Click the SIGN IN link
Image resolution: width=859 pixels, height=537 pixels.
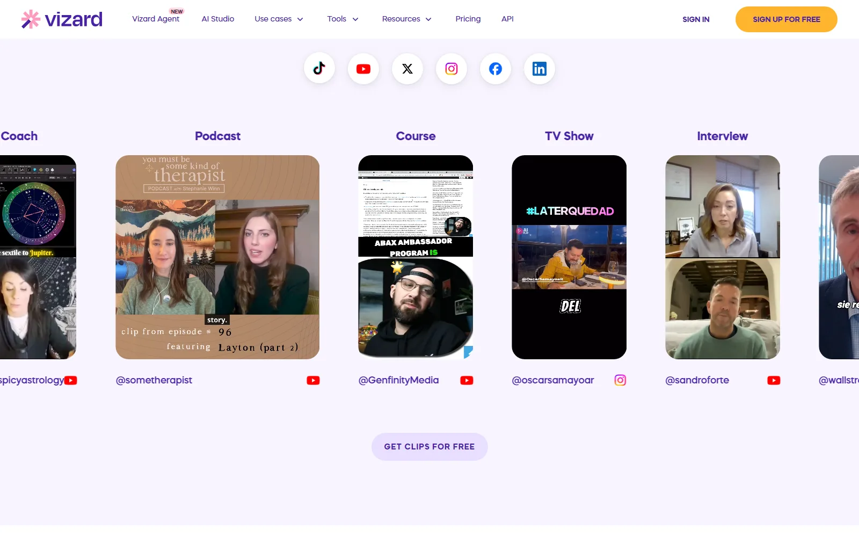click(x=696, y=19)
